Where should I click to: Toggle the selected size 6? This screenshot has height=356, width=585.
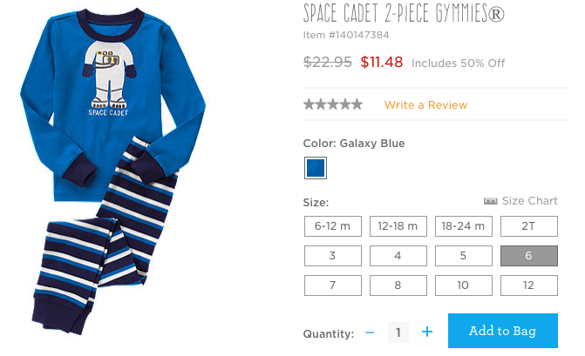coord(528,256)
